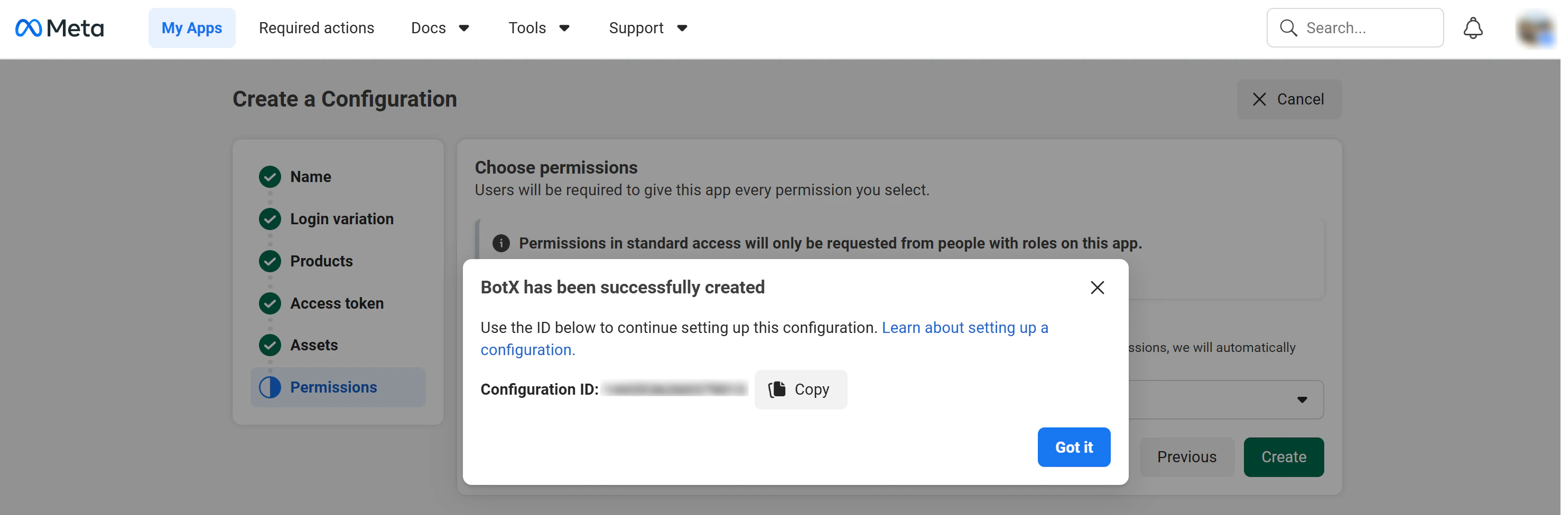Viewport: 1561px width, 515px height.
Task: Click the search magnifier icon
Action: (1288, 28)
